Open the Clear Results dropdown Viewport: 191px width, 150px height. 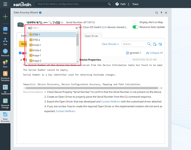[110, 44]
